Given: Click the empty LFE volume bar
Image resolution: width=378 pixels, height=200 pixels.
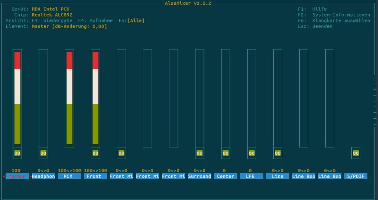Looking at the screenshot, I should (252, 98).
